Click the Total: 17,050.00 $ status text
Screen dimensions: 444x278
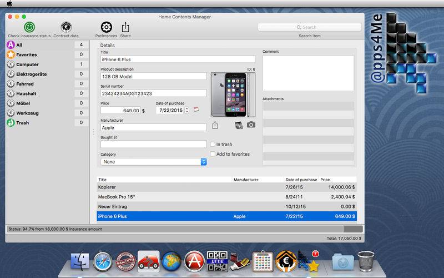point(344,239)
